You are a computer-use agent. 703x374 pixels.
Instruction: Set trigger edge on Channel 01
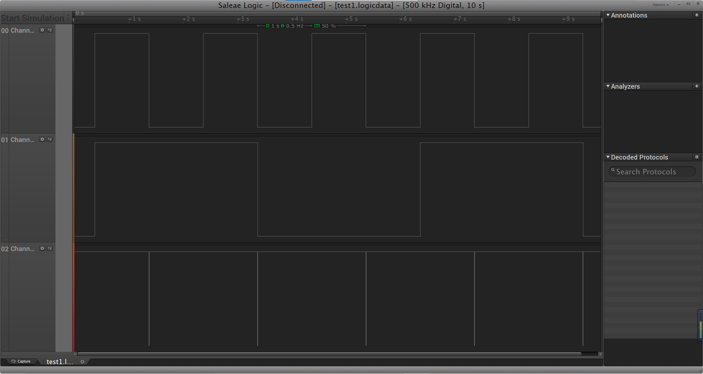pos(50,139)
